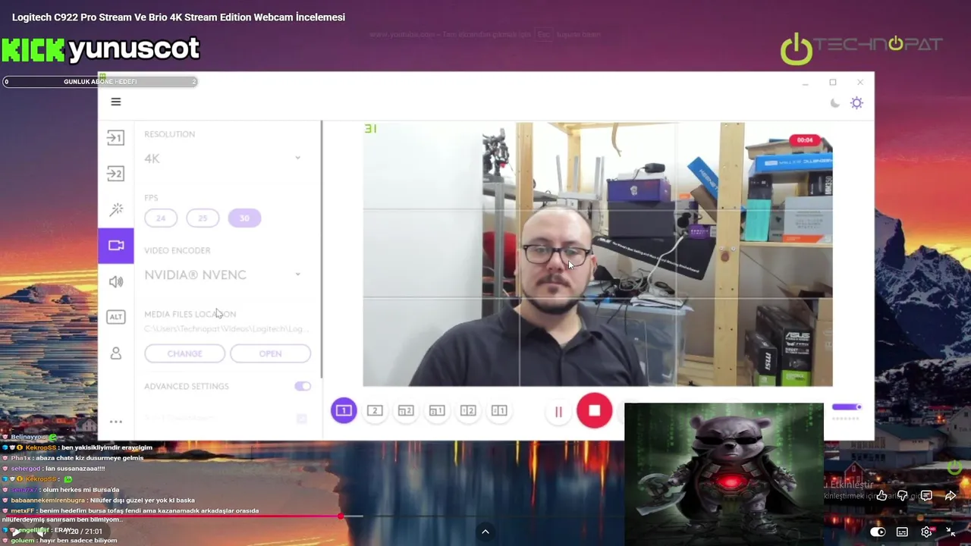Click the YouTube dislike thumbs-down icon
Image resolution: width=971 pixels, height=546 pixels.
(x=903, y=496)
